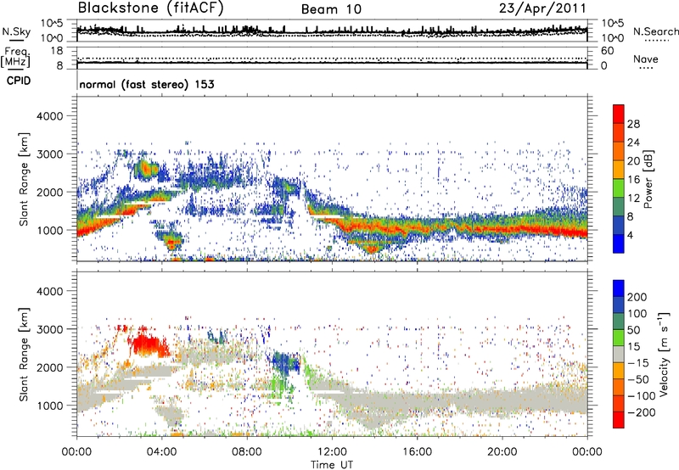The height and width of the screenshot is (470, 679).
Task: Click Velocity colorbar value 200
Action: 637,297
